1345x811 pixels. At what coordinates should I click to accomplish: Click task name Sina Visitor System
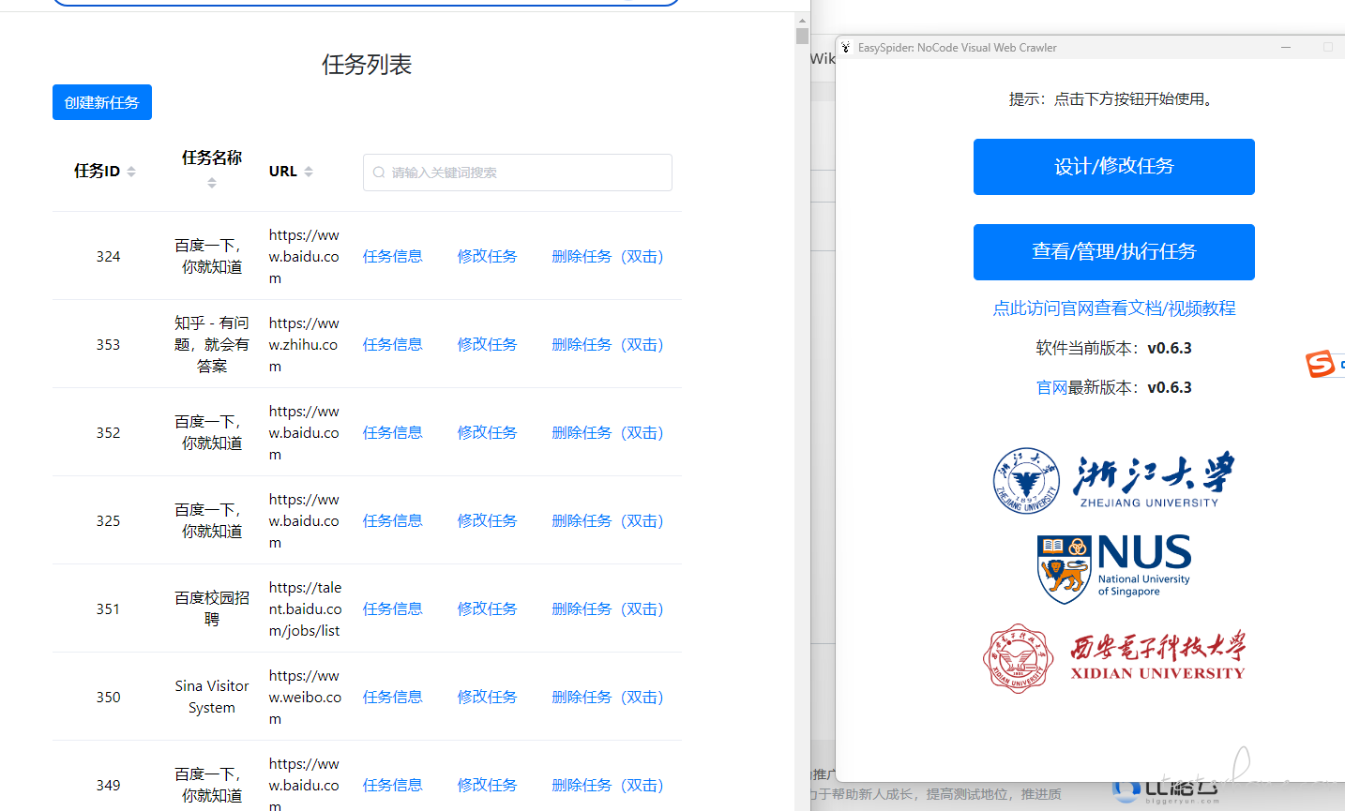click(212, 697)
